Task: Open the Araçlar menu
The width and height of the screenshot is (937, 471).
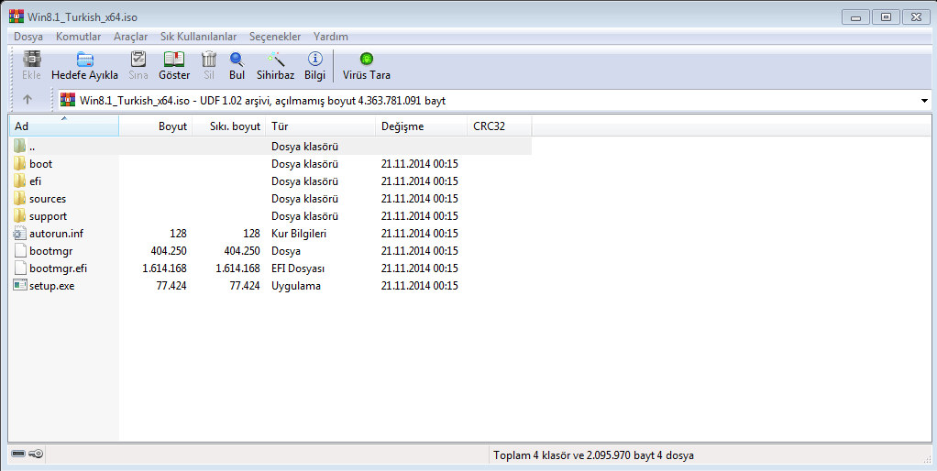Action: click(x=130, y=37)
